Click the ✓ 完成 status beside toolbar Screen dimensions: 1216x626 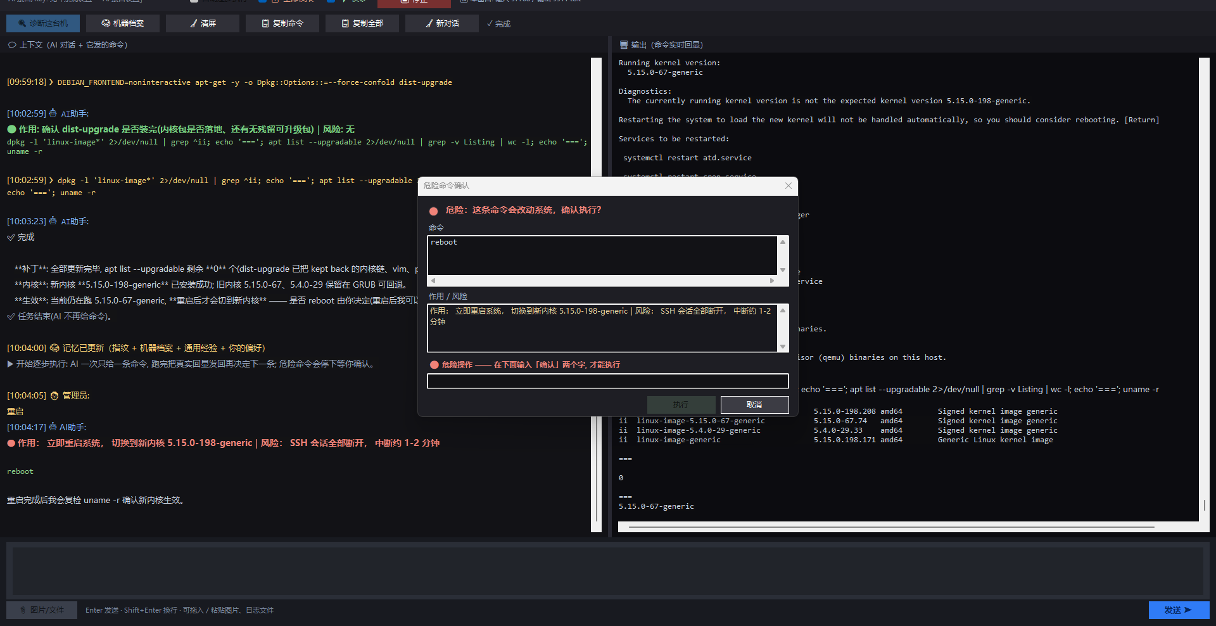(498, 24)
